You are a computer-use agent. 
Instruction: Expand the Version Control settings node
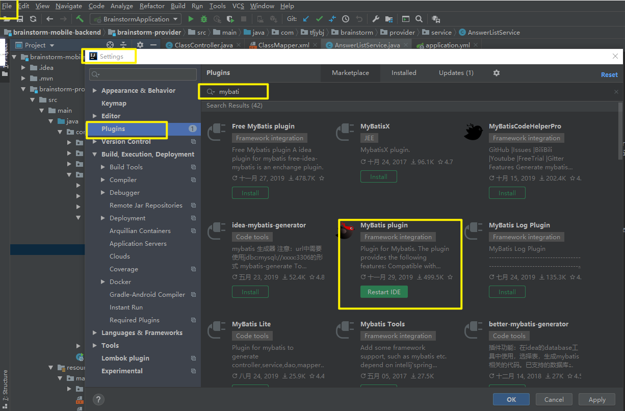click(x=95, y=141)
